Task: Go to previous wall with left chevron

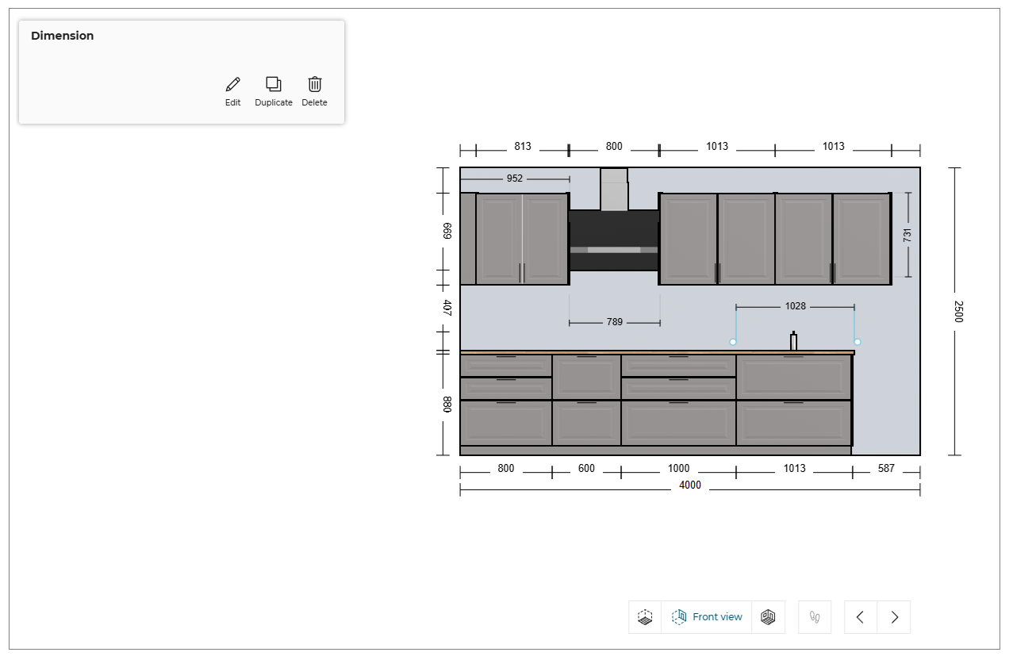Action: [x=861, y=617]
